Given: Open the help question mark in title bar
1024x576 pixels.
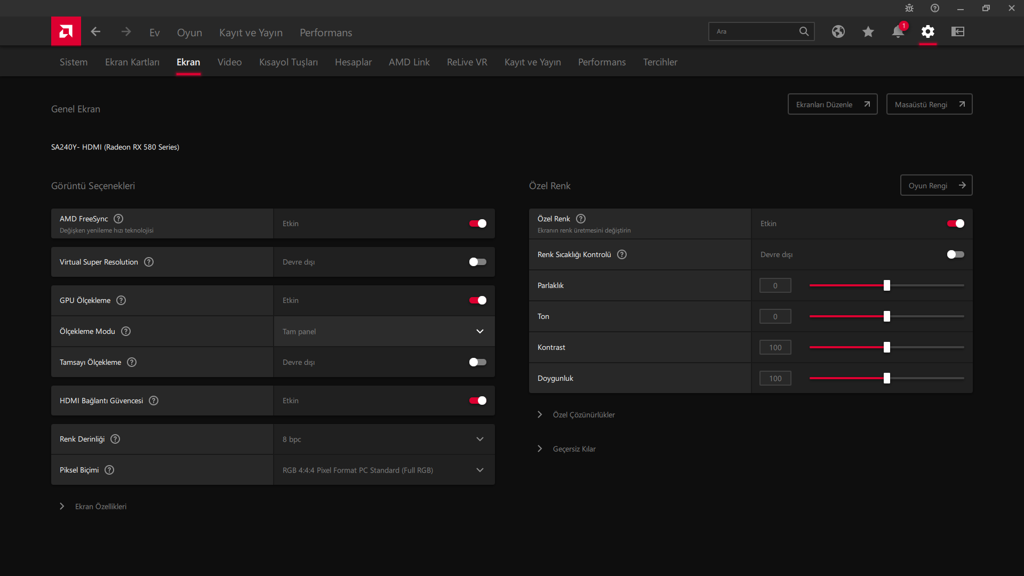Looking at the screenshot, I should (x=935, y=8).
